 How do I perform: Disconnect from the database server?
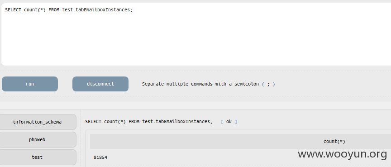[x=100, y=84]
